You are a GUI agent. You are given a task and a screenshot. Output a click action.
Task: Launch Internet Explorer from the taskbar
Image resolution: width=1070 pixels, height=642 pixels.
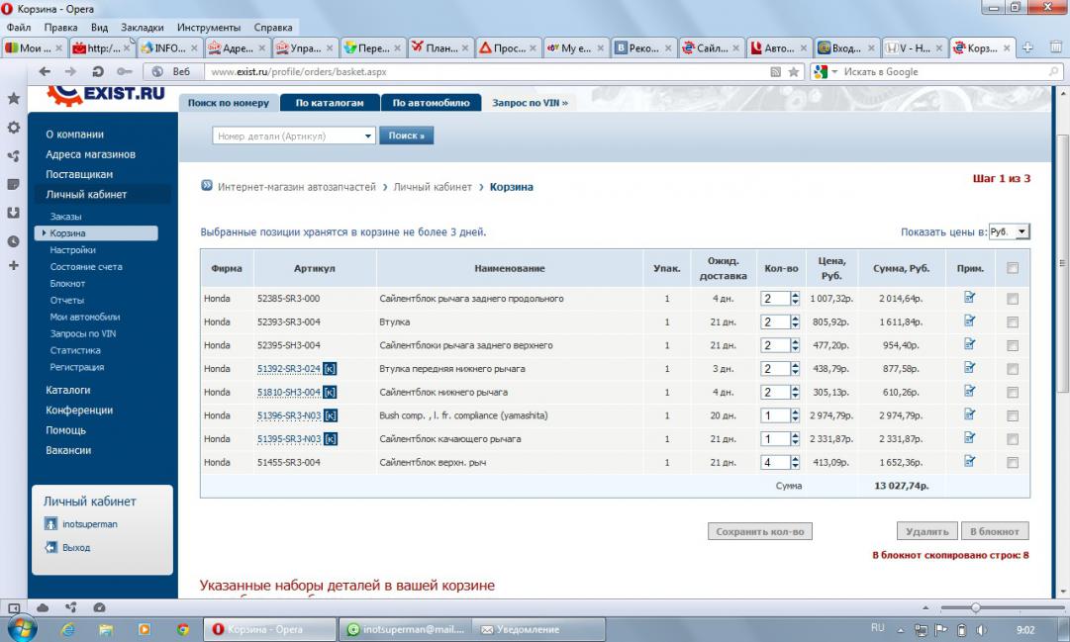point(67,629)
